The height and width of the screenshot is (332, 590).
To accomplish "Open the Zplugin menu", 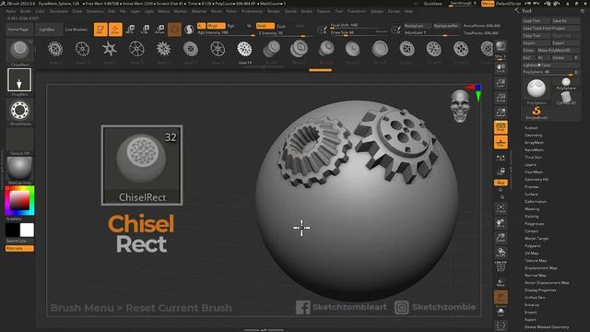I will (377, 12).
